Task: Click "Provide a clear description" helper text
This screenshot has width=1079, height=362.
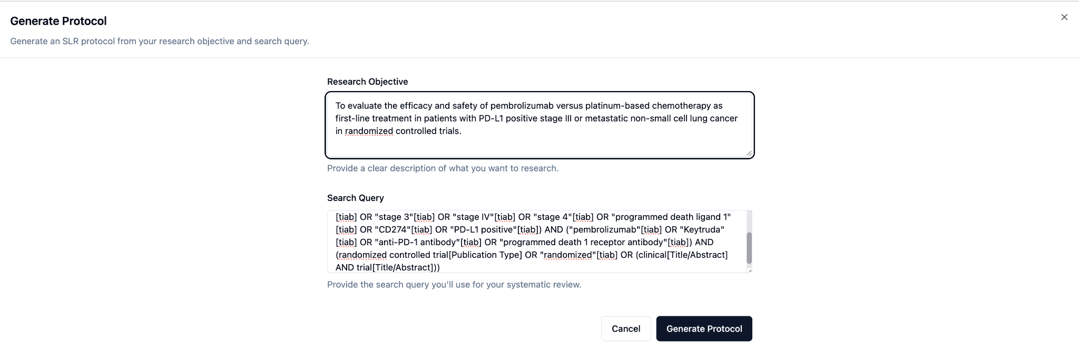Action: [443, 168]
